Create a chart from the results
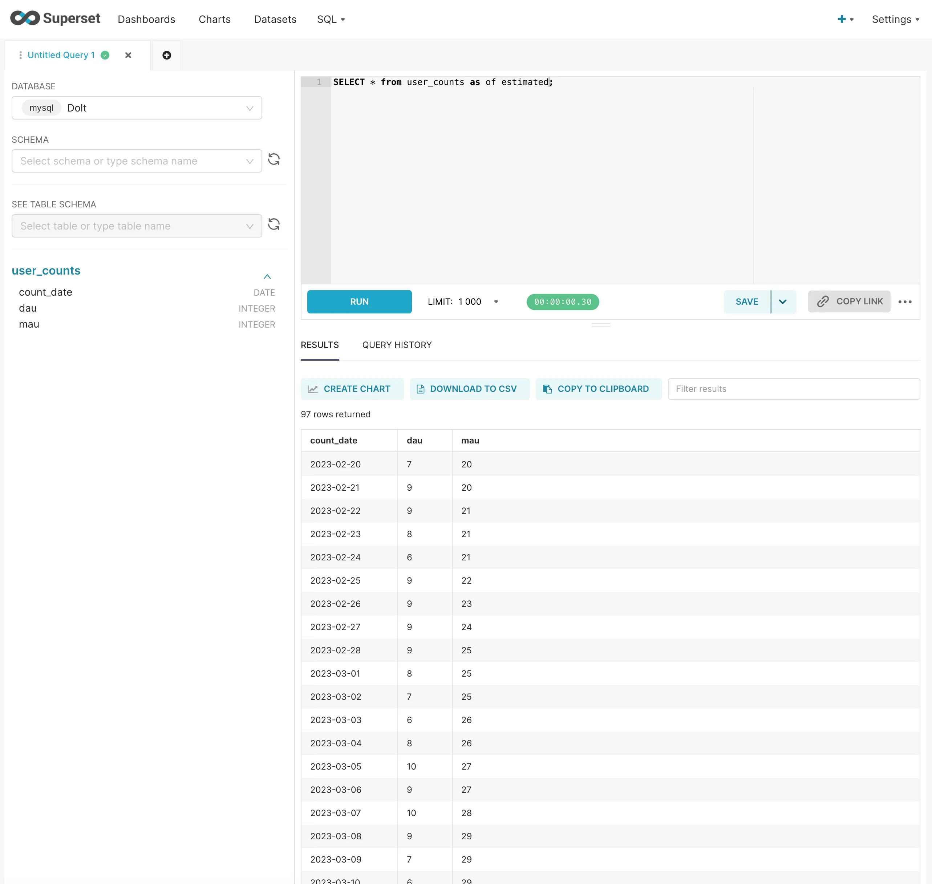The width and height of the screenshot is (932, 884). point(352,389)
